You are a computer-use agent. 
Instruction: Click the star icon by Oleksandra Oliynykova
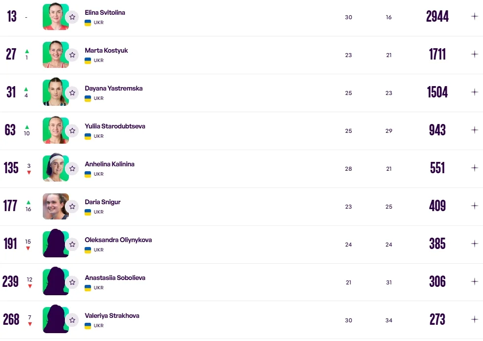[x=72, y=245]
